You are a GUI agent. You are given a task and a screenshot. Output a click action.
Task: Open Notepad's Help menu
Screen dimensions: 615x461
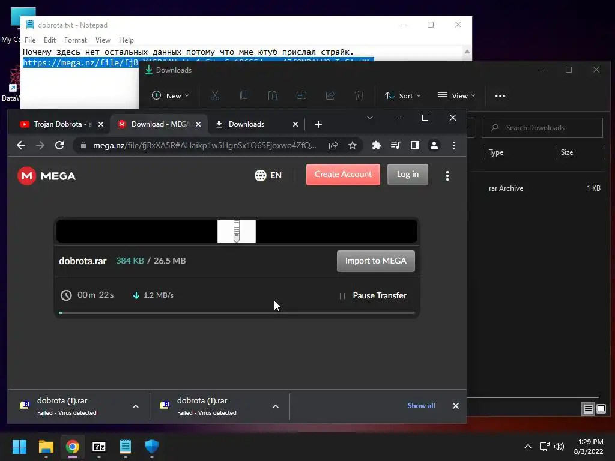point(126,40)
